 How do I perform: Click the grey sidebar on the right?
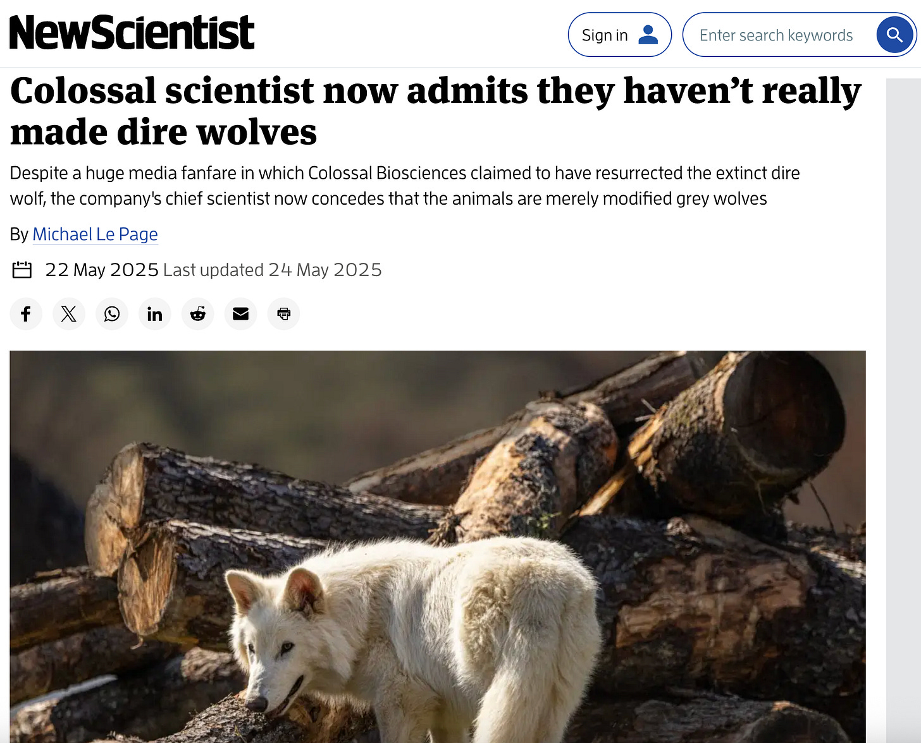point(903,411)
